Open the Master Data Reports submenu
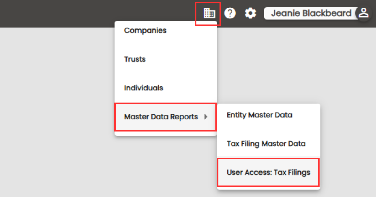Viewport: 376px width, 197px height. click(166, 117)
